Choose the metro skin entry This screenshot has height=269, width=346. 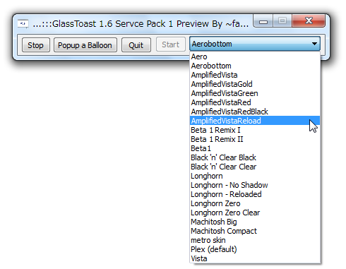pos(255,240)
